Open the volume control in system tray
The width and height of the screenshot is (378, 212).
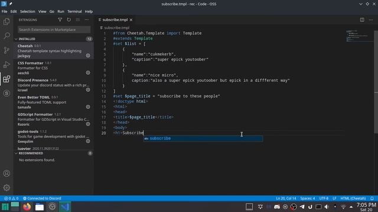(327, 207)
